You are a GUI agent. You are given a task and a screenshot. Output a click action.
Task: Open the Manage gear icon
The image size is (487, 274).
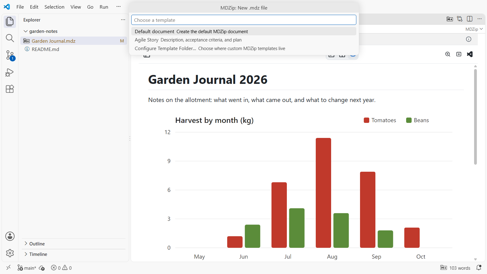[10, 253]
